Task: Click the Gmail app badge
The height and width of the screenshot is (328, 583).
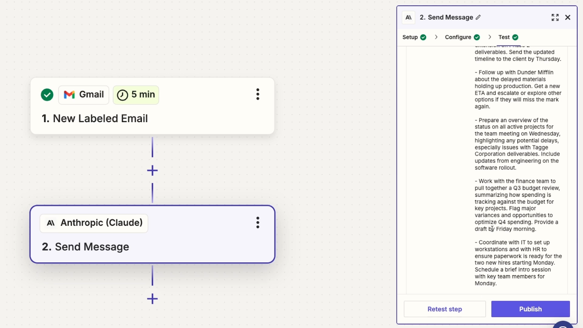Action: pyautogui.click(x=84, y=95)
